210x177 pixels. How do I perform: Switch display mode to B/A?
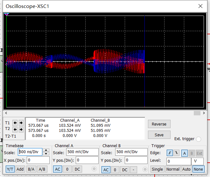[31, 169]
